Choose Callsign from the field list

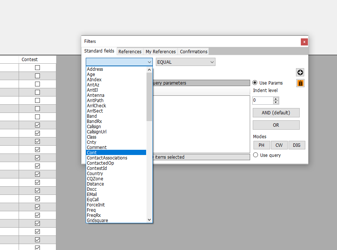point(116,127)
